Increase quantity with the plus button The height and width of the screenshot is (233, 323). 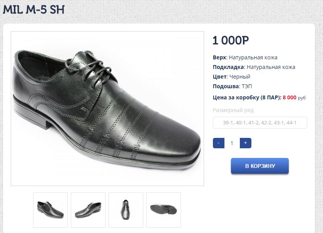coord(245,143)
